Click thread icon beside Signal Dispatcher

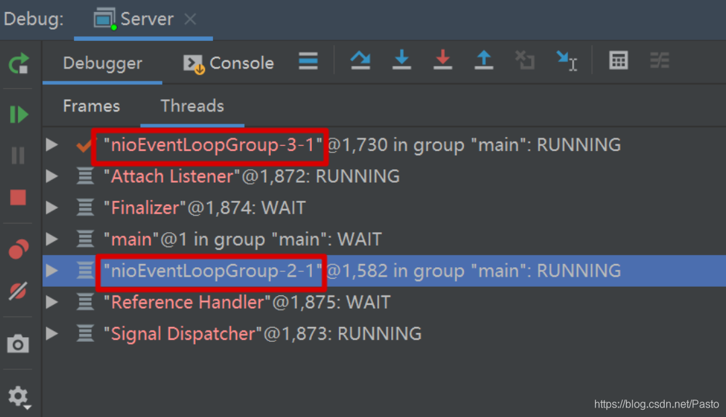point(85,333)
